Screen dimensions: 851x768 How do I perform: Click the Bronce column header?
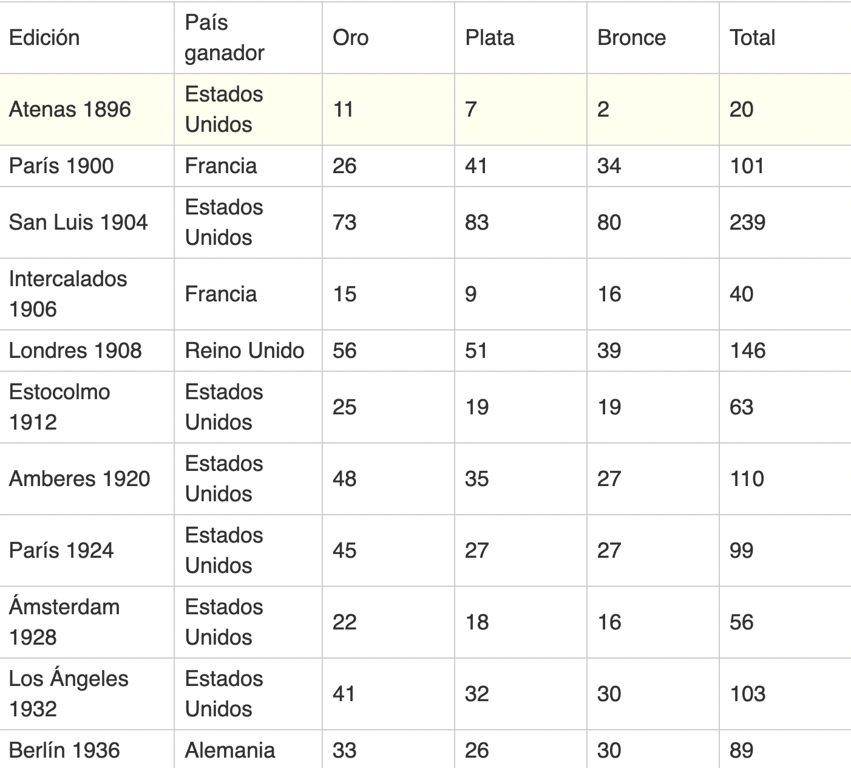click(653, 38)
